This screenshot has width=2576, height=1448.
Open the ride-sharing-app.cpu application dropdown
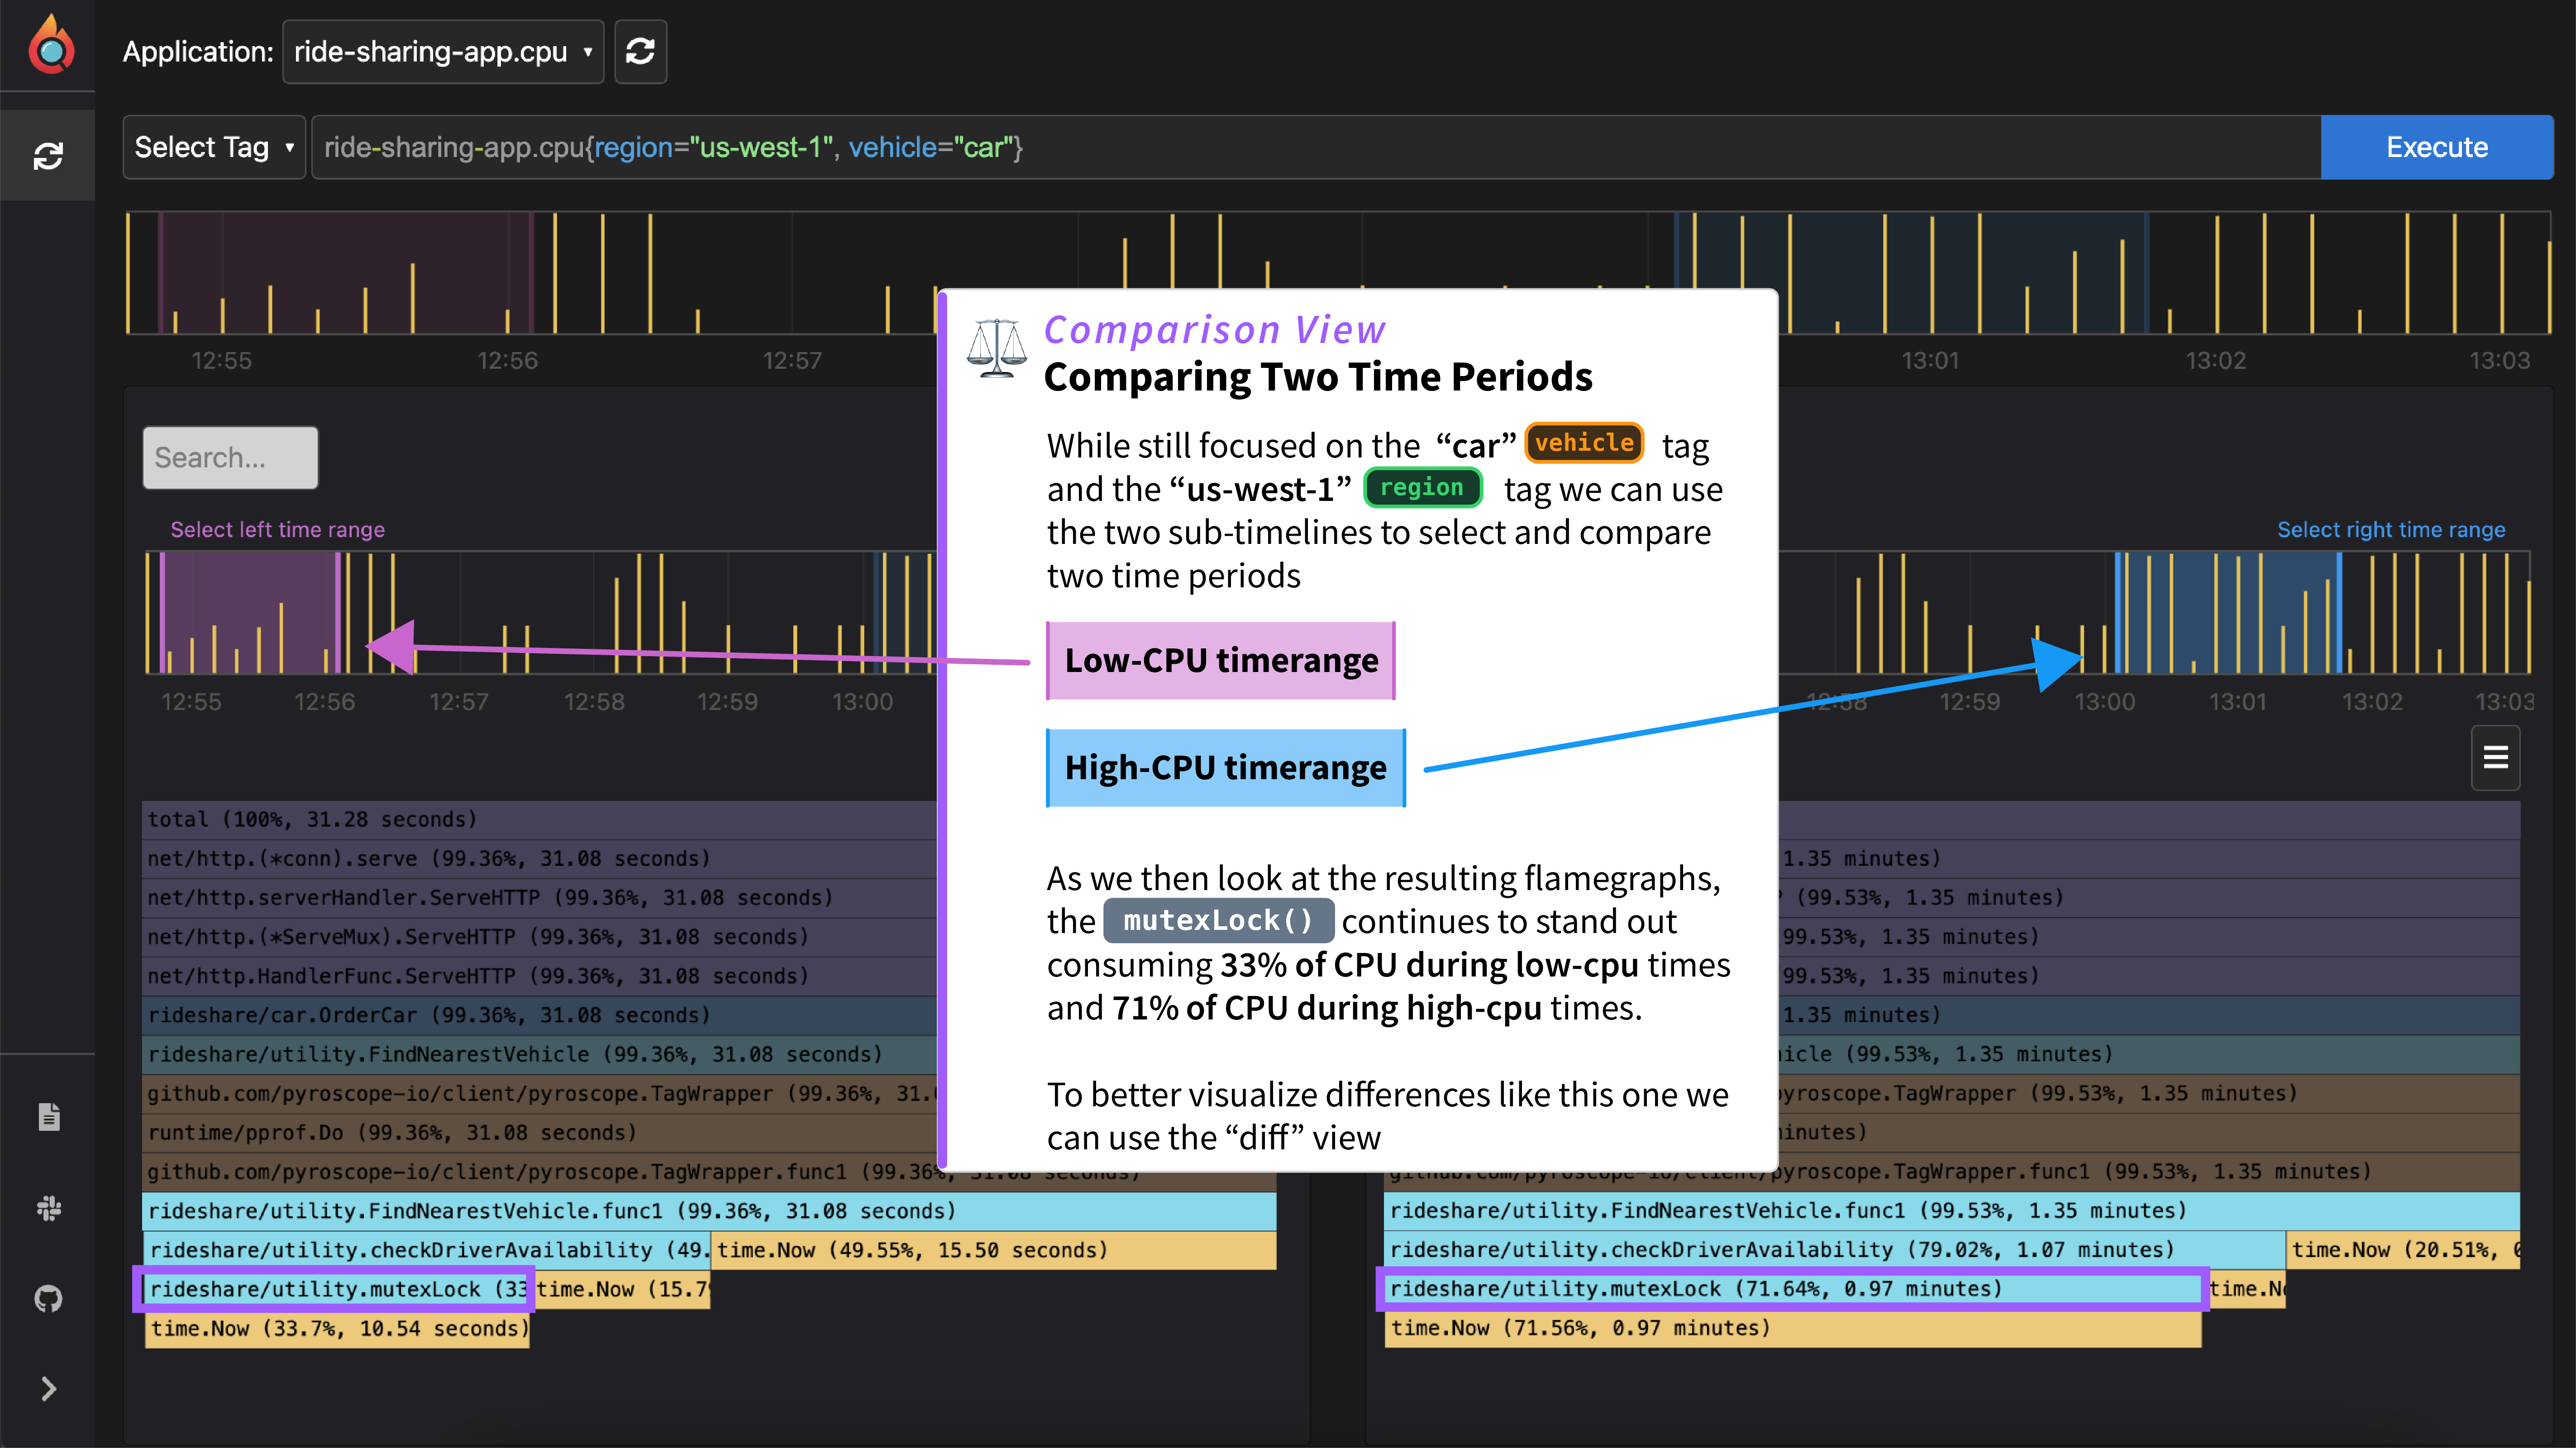click(x=443, y=52)
